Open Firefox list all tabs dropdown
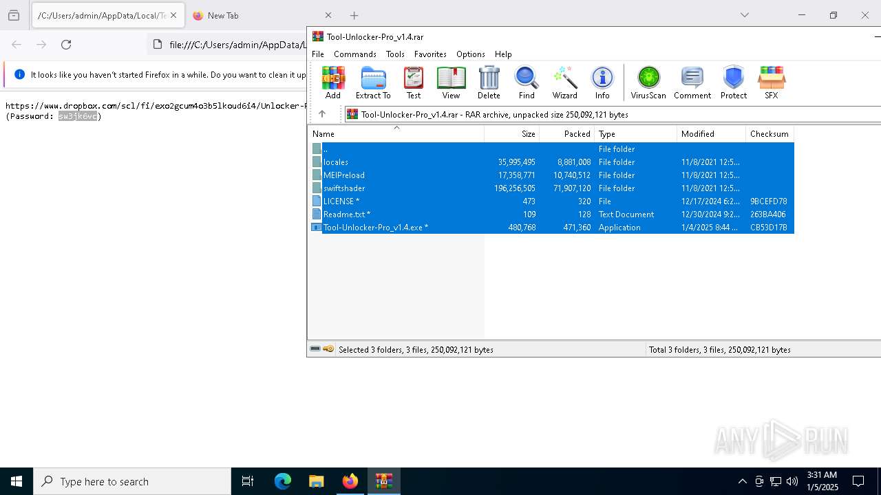881x495 pixels. pos(745,15)
